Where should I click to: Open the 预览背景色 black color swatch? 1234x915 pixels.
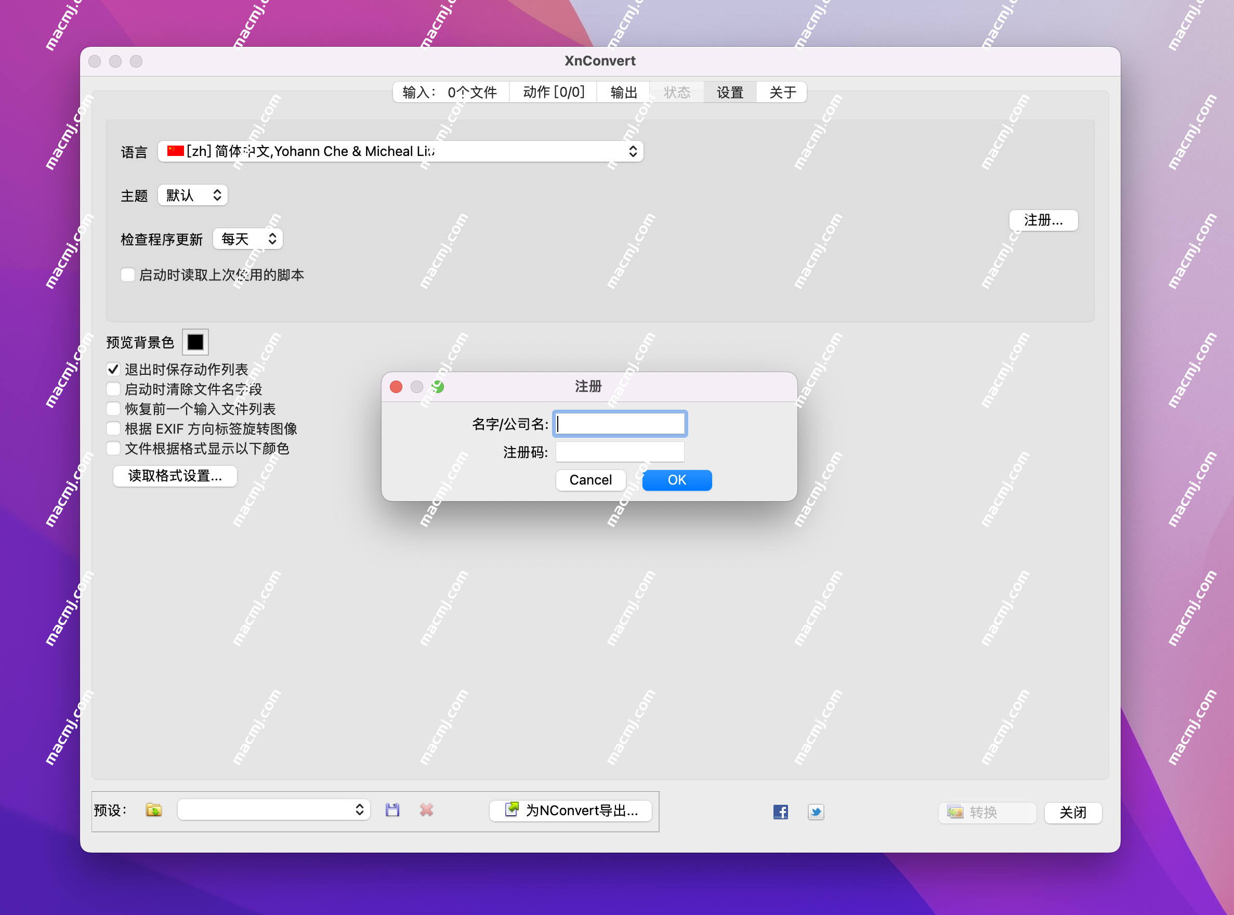coord(195,342)
